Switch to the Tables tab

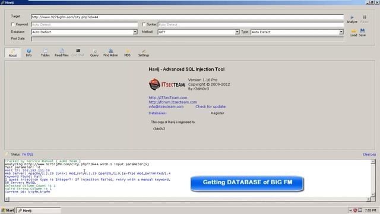45,53
